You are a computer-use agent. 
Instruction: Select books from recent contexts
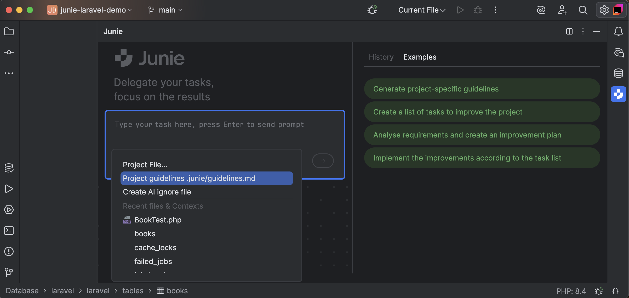click(x=207, y=234)
